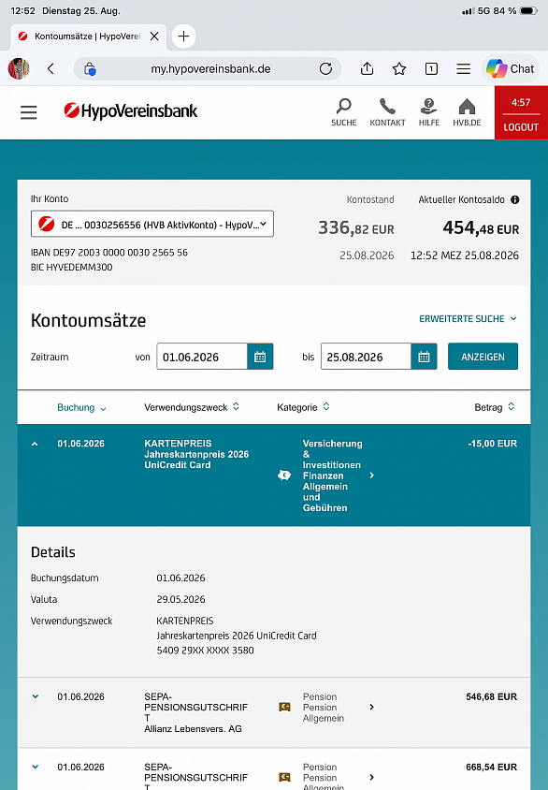Sort transactions by Betrag column
This screenshot has height=790, width=548.
click(x=495, y=406)
